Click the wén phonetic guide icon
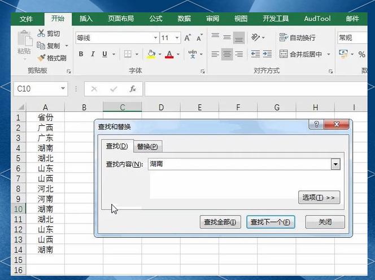 tap(193, 54)
